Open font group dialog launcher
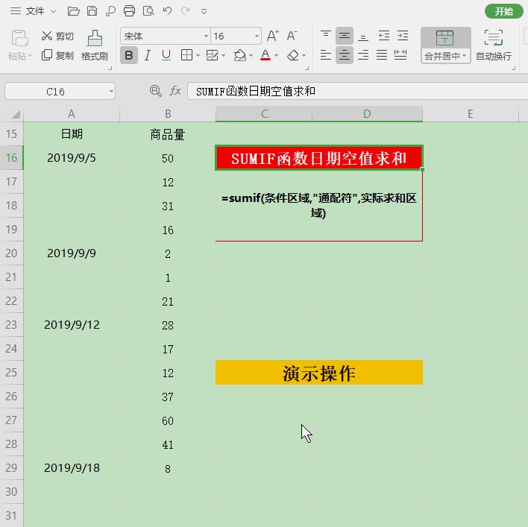Image resolution: width=528 pixels, height=527 pixels. tap(307, 69)
